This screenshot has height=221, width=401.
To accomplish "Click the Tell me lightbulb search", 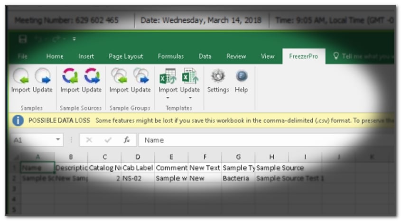I will click(x=336, y=56).
